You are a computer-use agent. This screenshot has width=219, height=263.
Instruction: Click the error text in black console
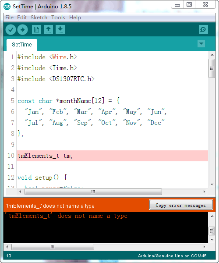pos(66,216)
